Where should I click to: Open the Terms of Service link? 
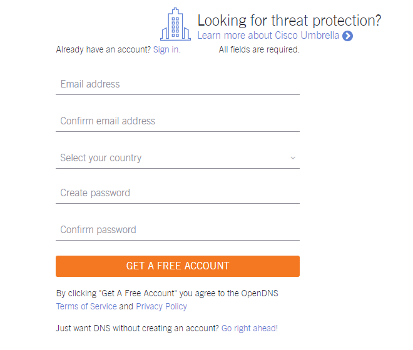(x=86, y=306)
